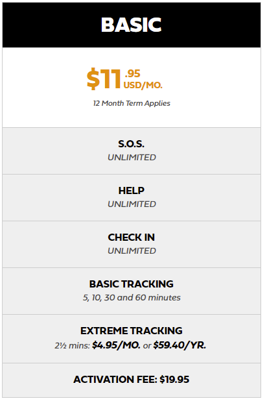The image size is (267, 403).
Task: Select the EXTREME TRACKING heading
Action: [132, 331]
